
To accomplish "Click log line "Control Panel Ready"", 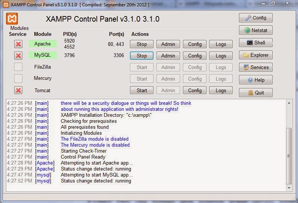I will point(83,157).
